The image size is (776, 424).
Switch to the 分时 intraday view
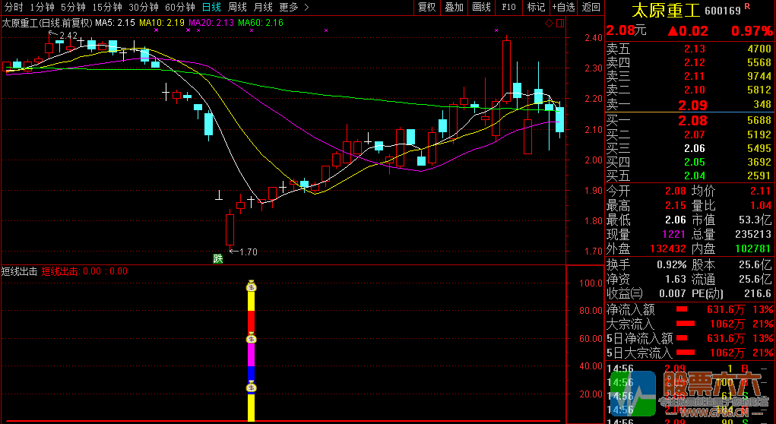[13, 8]
